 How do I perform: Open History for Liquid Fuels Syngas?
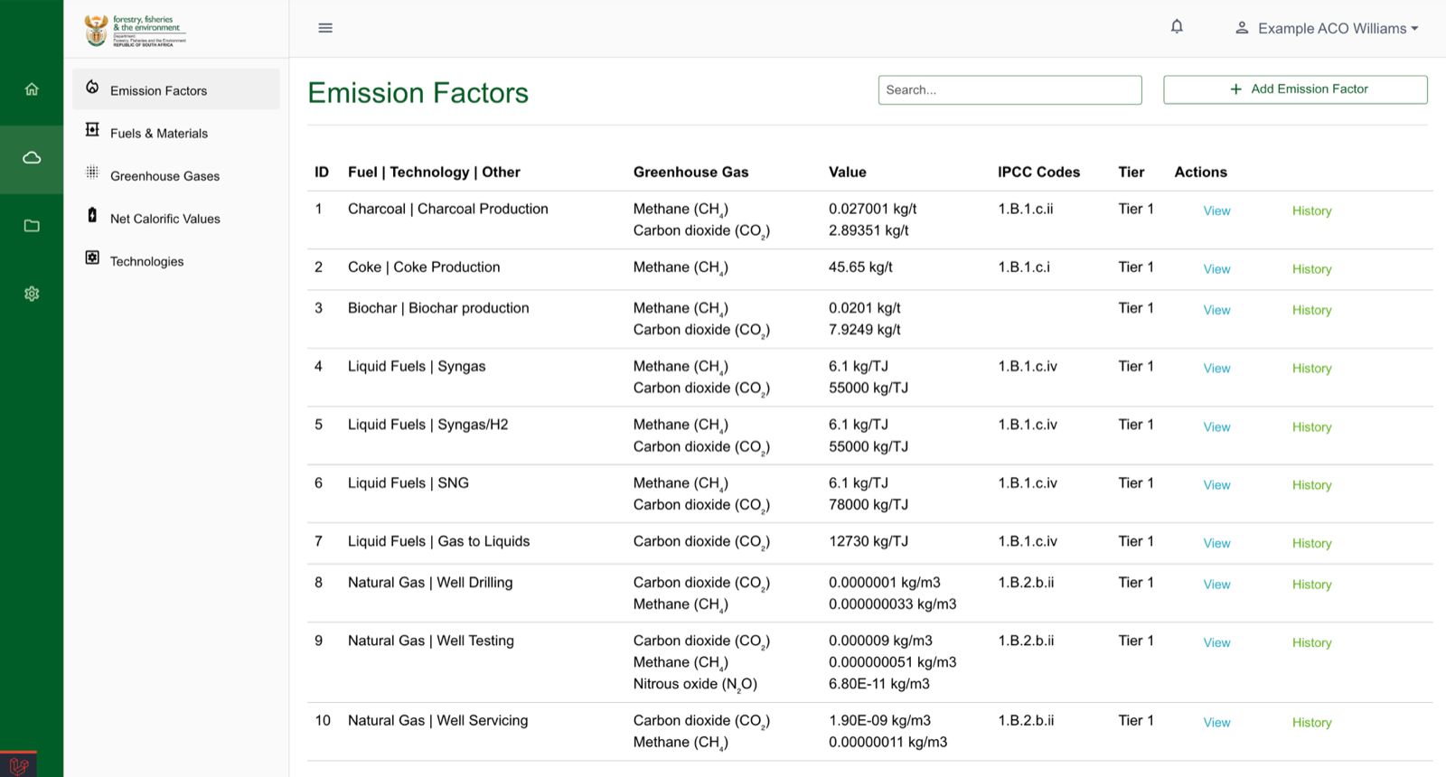[1311, 369]
